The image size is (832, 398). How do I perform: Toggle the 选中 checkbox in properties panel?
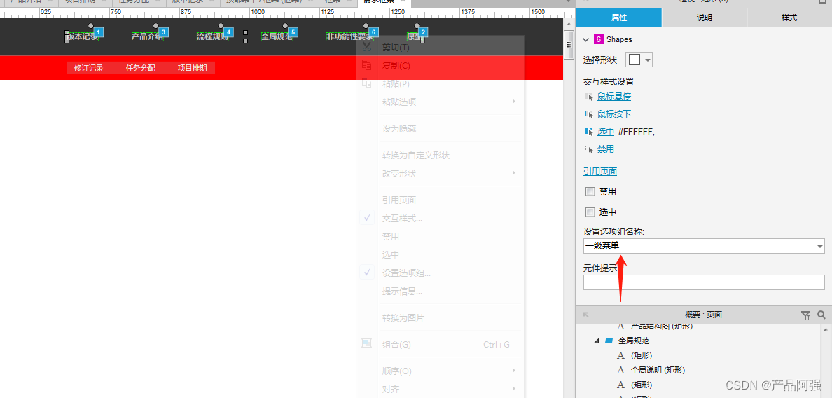pos(590,212)
